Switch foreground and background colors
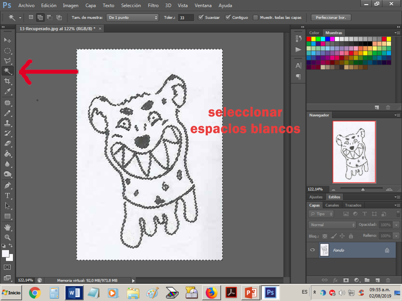This screenshot has width=402, height=301. [x=11, y=245]
